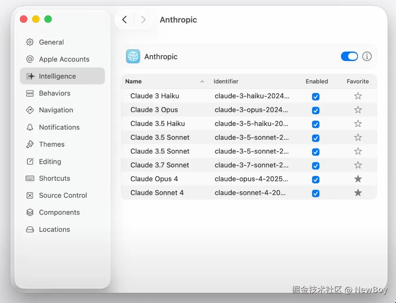The height and width of the screenshot is (303, 396).
Task: Click identifier claude-sonnet-4-20...
Action: 250,193
